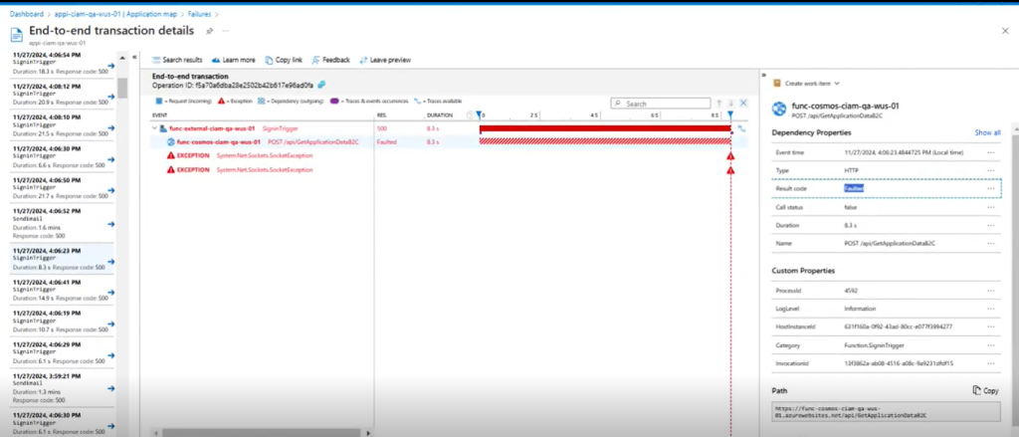1019x437 pixels.
Task: Close the End-to-end transaction details blade
Action: (1005, 31)
